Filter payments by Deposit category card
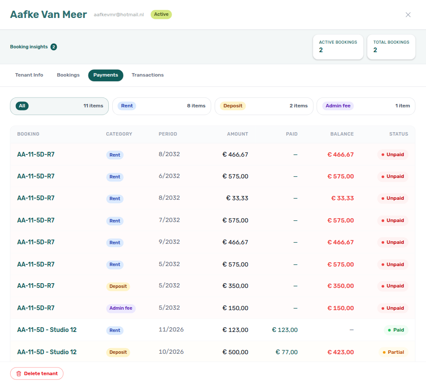The height and width of the screenshot is (385, 426). tap(264, 106)
